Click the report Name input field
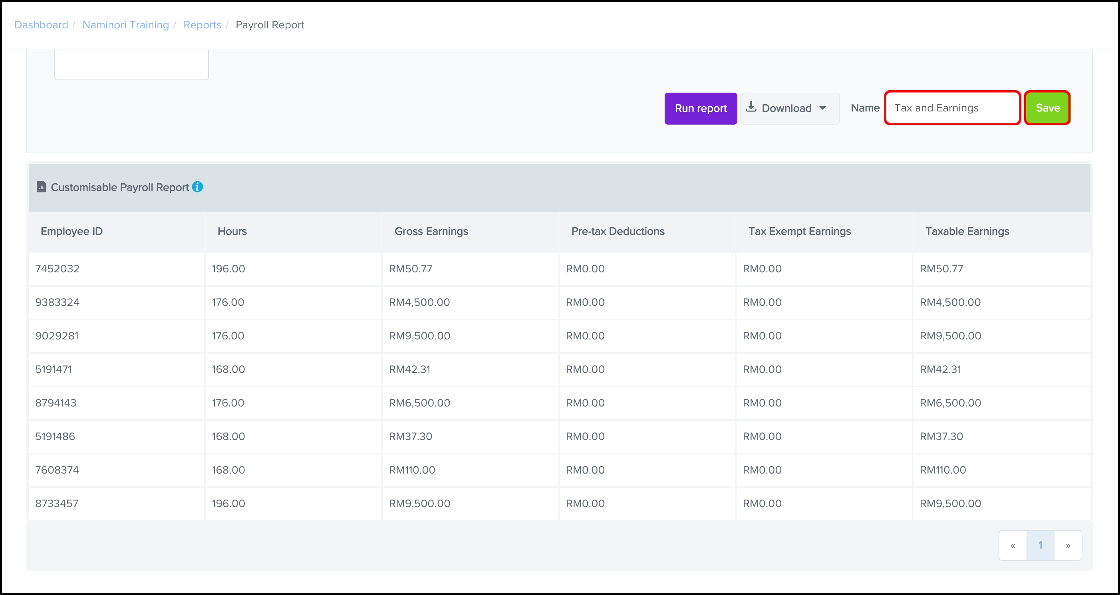 952,108
